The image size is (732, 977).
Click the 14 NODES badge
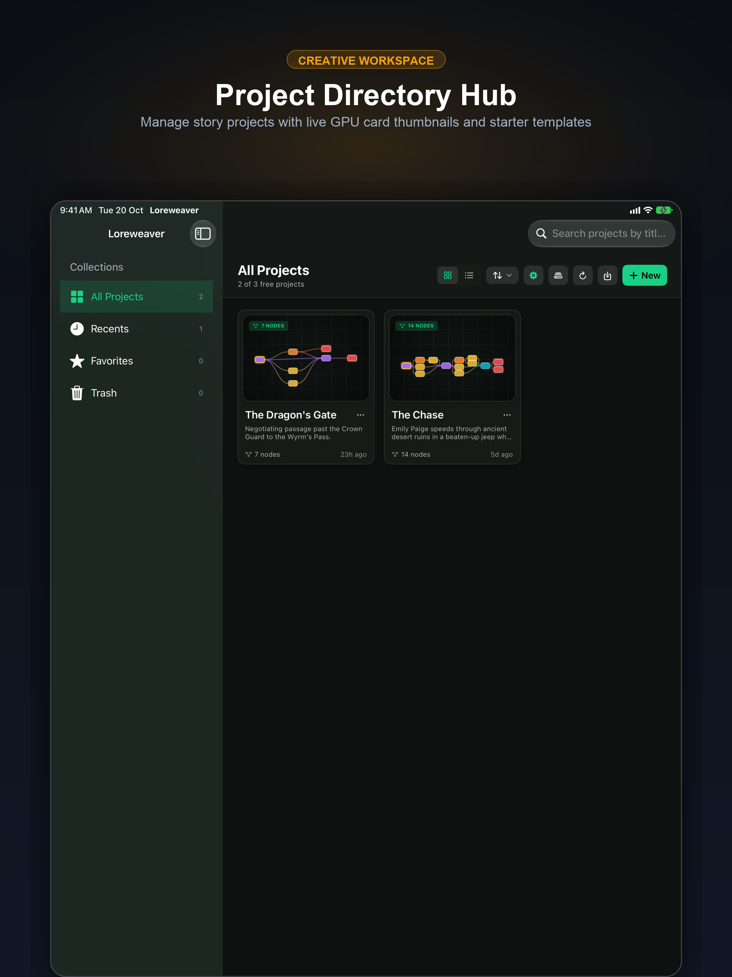(416, 326)
